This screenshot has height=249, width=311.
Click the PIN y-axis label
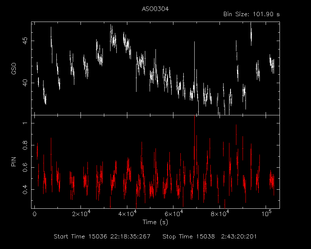click(x=14, y=161)
